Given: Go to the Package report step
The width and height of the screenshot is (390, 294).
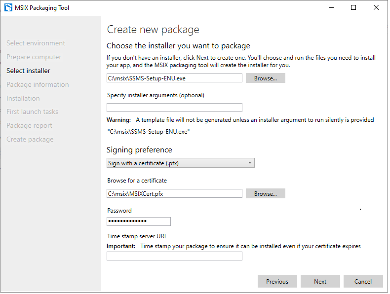Looking at the screenshot, I should click(29, 126).
